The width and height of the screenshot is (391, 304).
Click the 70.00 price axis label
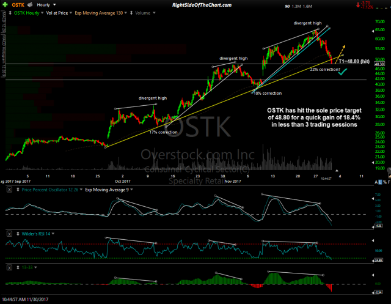pos(380,22)
